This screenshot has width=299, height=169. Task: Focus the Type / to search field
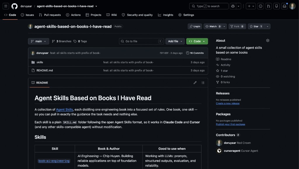209,6
